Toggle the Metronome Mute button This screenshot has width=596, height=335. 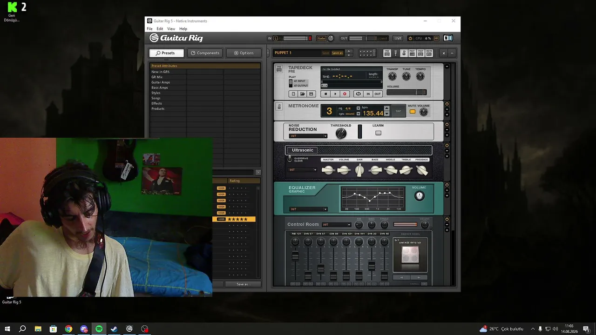[412, 112]
